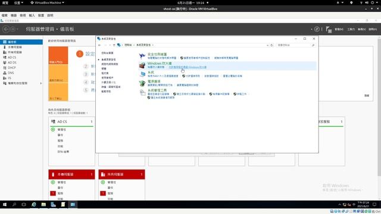Viewport: 381px width, 214px height.
Task: Click Control Panel Home in left pane
Action: [x=107, y=53]
